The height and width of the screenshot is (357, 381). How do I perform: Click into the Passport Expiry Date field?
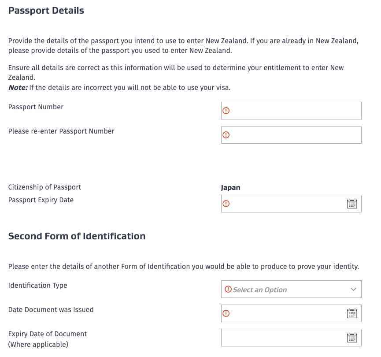point(286,204)
